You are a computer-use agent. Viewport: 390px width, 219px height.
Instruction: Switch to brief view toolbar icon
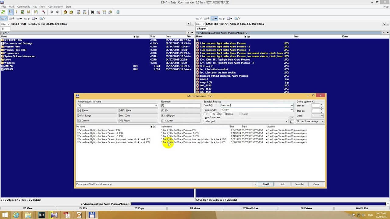click(11, 12)
